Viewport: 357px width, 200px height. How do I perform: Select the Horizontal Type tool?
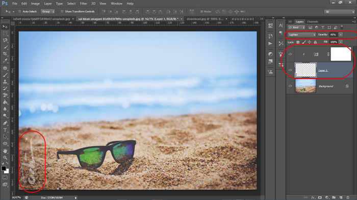tap(5, 130)
